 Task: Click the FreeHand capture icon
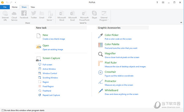point(40,91)
